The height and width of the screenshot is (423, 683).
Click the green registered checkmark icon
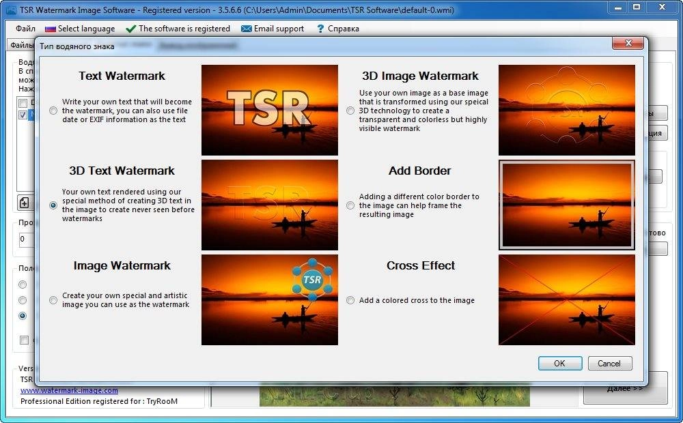point(130,29)
